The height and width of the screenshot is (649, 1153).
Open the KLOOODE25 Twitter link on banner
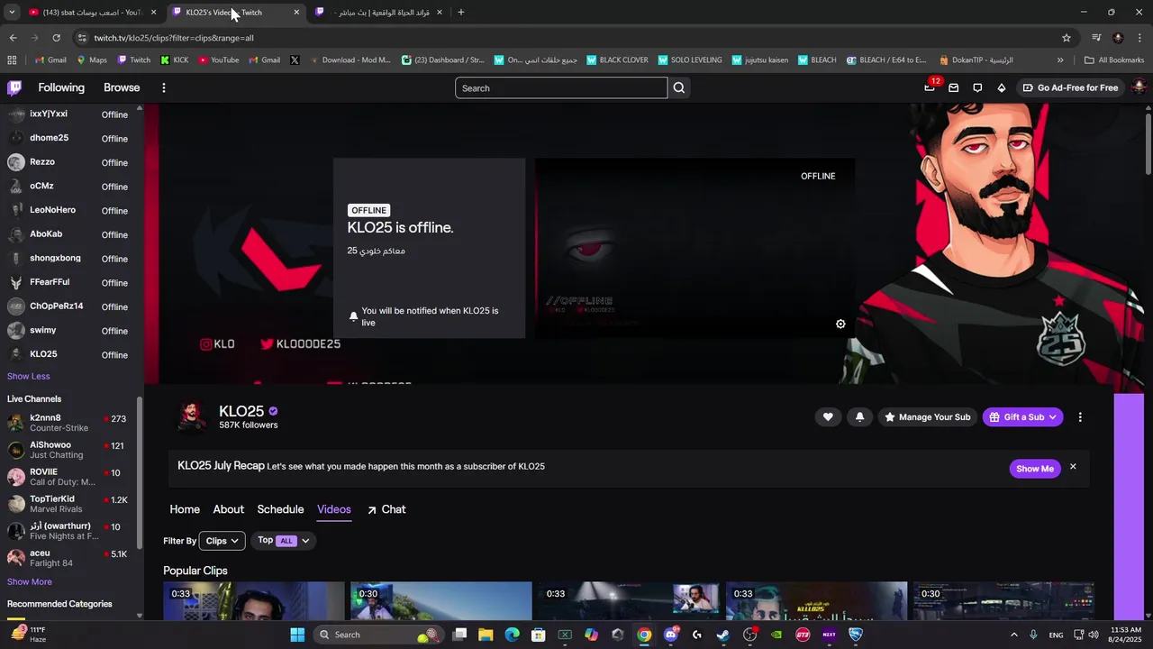click(300, 343)
